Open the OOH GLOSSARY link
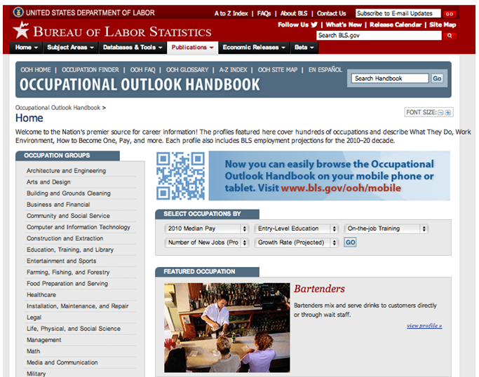The height and width of the screenshot is (377, 479). 187,70
